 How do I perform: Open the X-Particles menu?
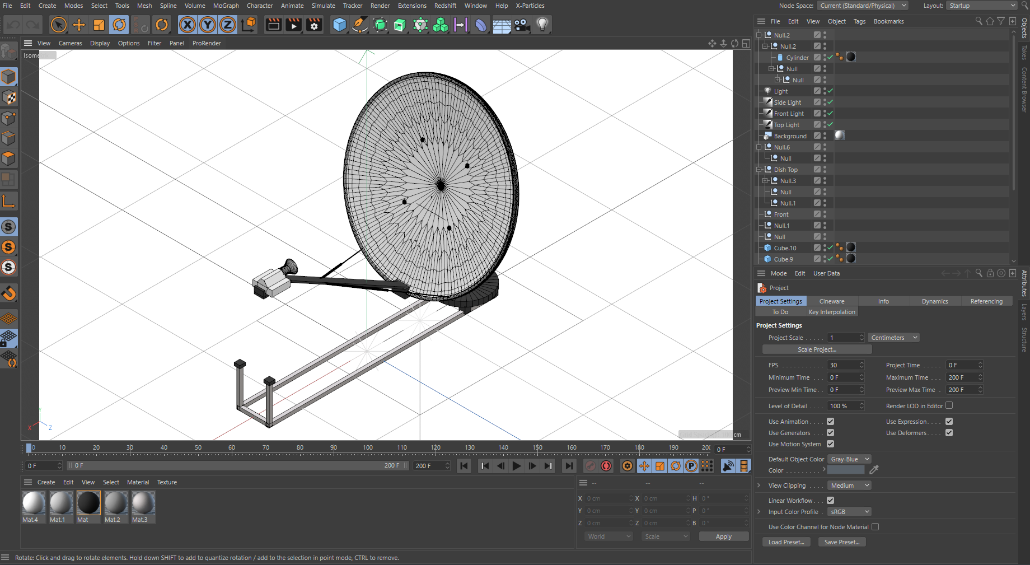(530, 6)
